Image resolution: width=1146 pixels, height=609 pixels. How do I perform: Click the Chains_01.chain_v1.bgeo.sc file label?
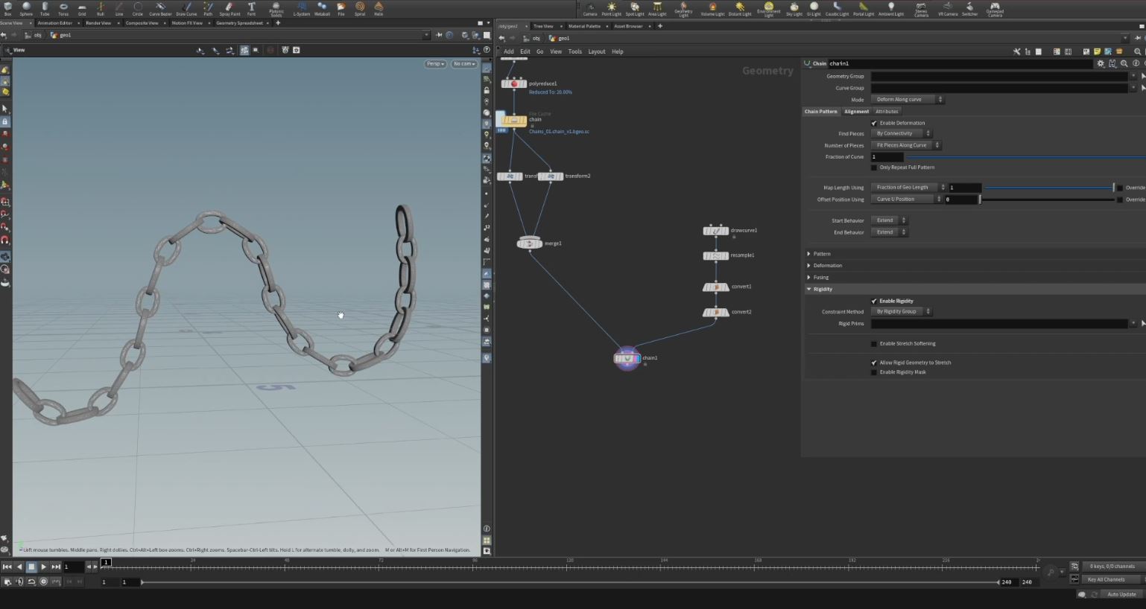pyautogui.click(x=558, y=131)
